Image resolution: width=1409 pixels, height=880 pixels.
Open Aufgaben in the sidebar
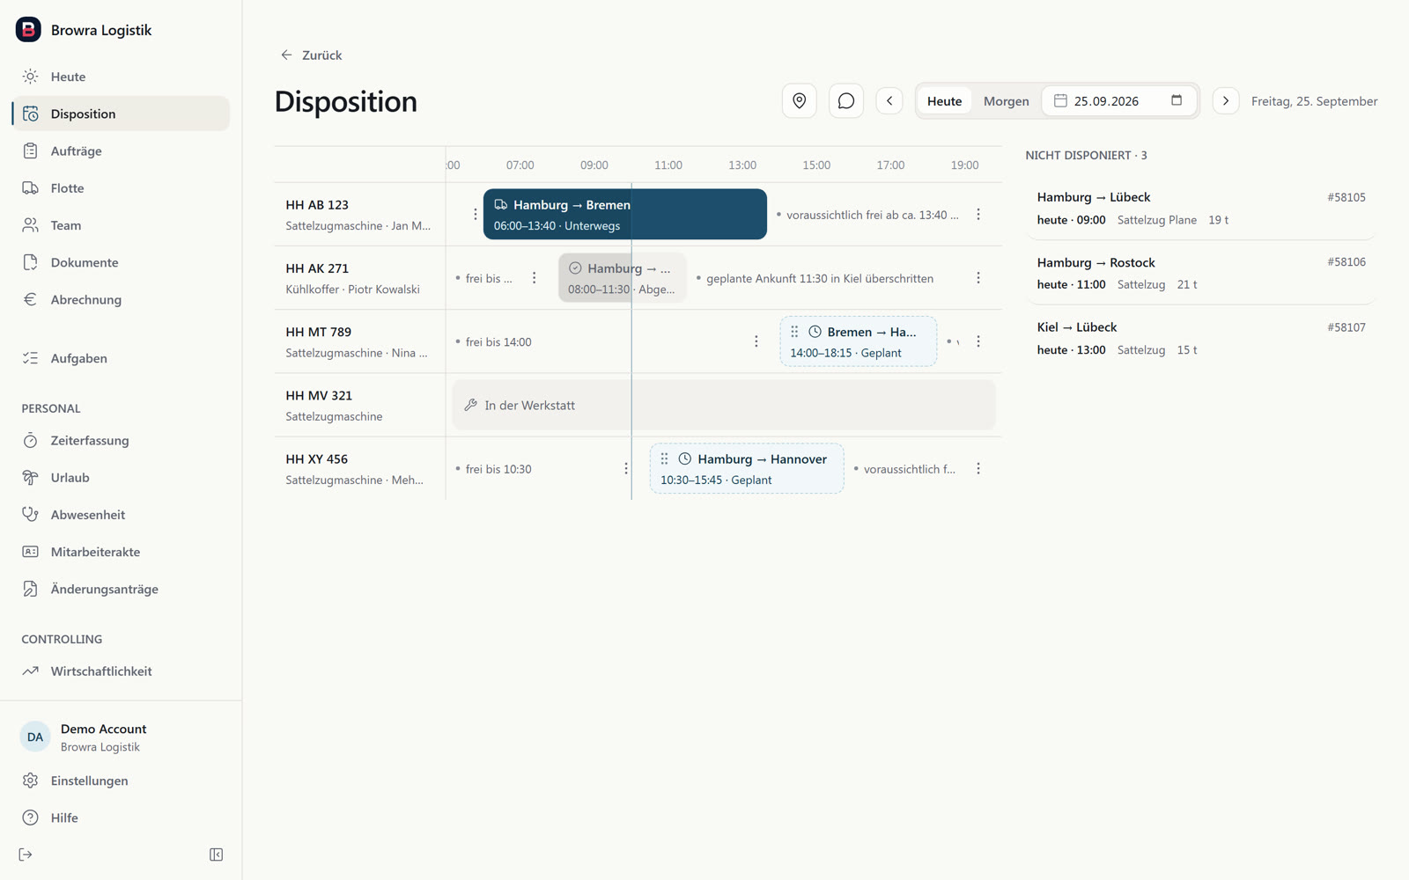121,358
